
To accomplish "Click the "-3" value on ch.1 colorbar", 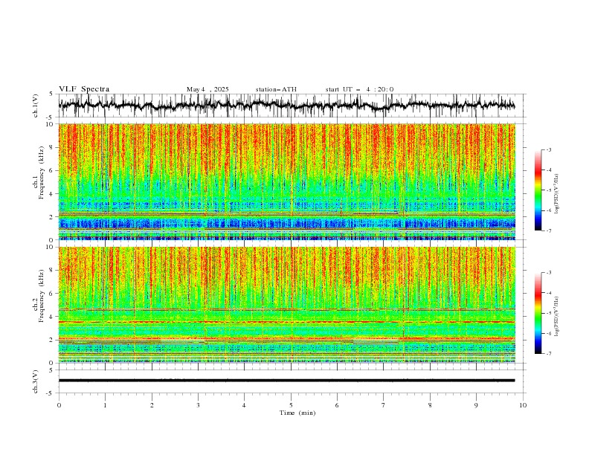I will [549, 149].
